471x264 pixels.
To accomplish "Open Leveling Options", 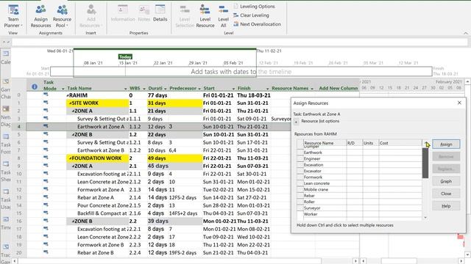I will click(254, 7).
